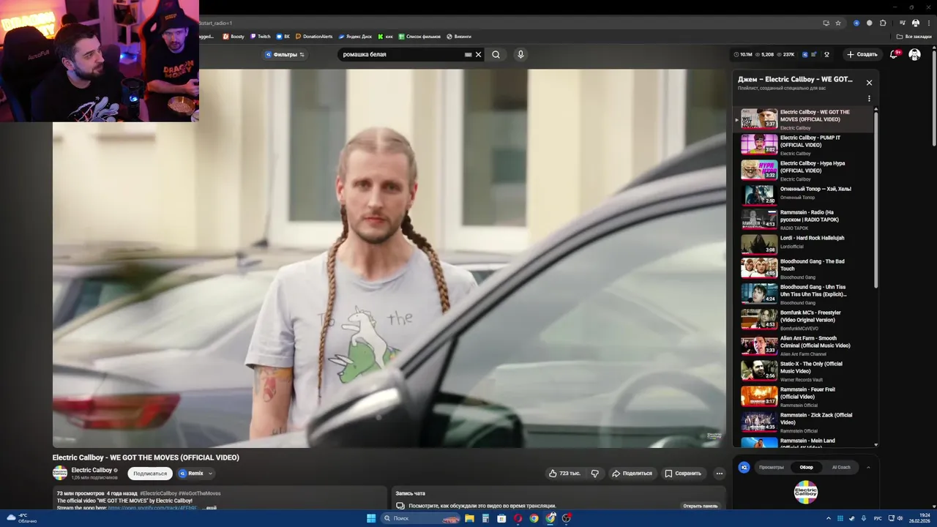
Task: Click Открыть панель chat replay button
Action: click(701, 506)
